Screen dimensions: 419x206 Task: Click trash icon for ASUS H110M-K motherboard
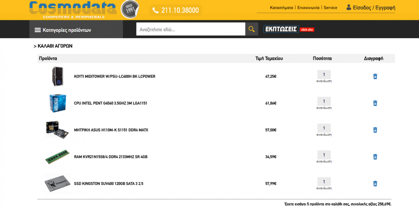point(375,130)
